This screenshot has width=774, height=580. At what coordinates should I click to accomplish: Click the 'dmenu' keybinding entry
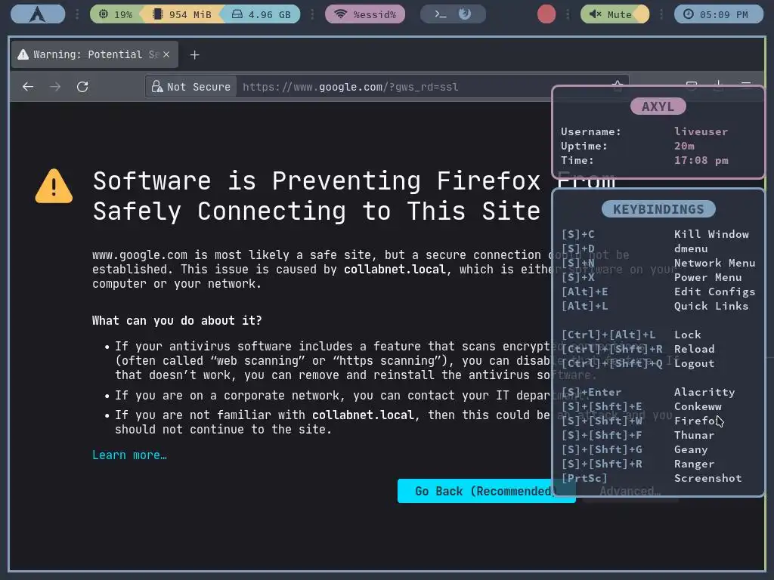pos(691,248)
